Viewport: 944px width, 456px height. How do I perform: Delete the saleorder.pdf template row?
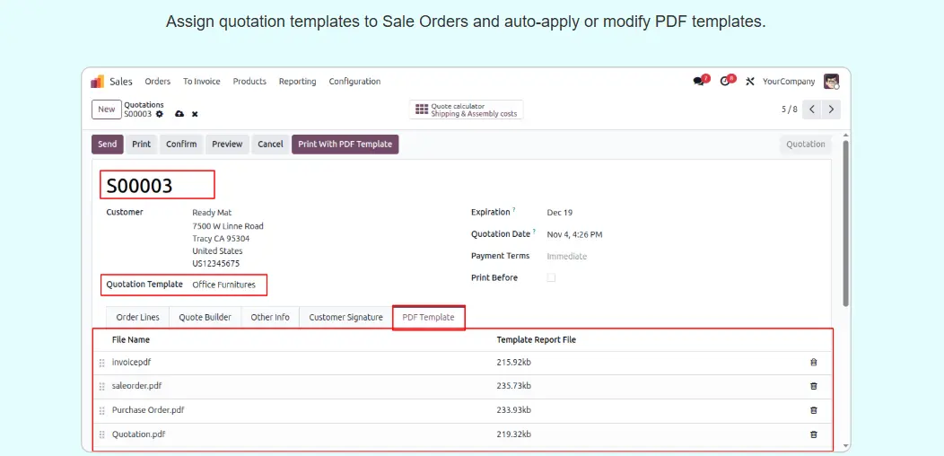(813, 386)
